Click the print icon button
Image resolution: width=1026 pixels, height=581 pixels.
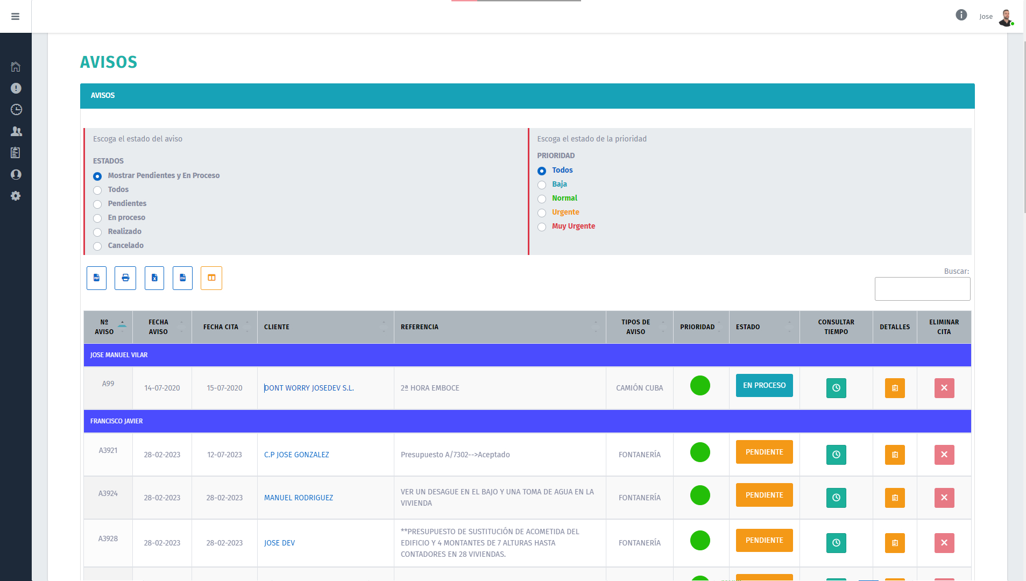pos(125,278)
